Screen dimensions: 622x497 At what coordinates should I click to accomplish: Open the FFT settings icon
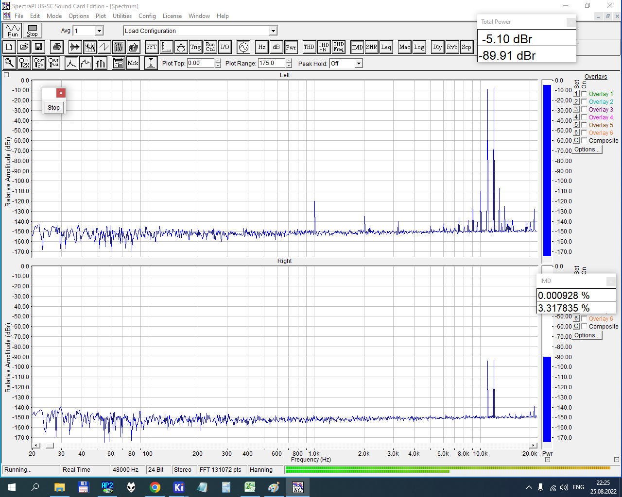click(x=152, y=47)
